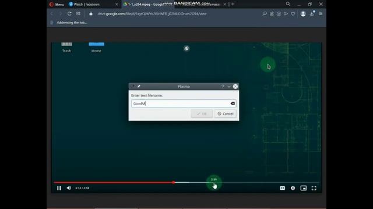Screen dimensions: 373x209
Task: Click Cancel in the Plasma dialog
Action: 226,114
